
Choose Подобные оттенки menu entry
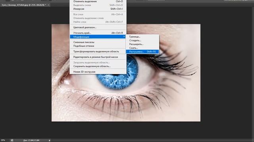coord(98,46)
